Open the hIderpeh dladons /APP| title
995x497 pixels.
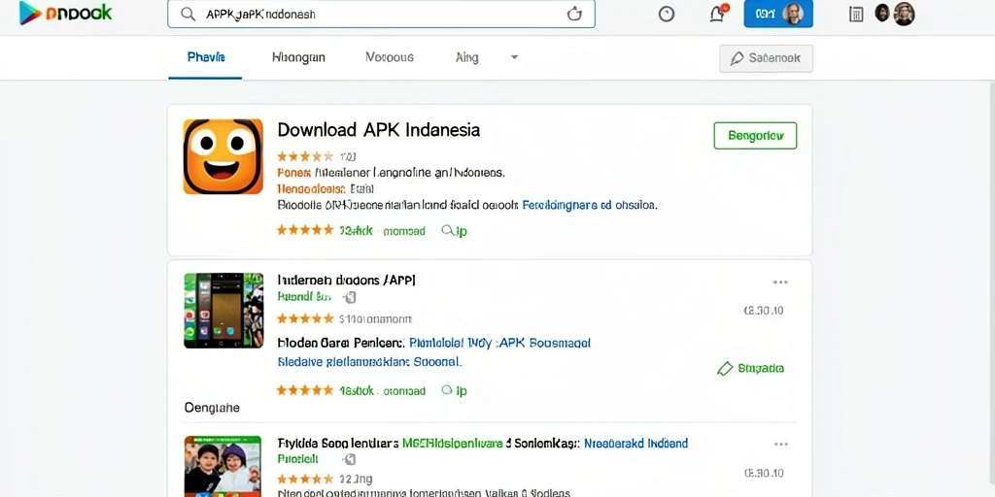coord(347,280)
